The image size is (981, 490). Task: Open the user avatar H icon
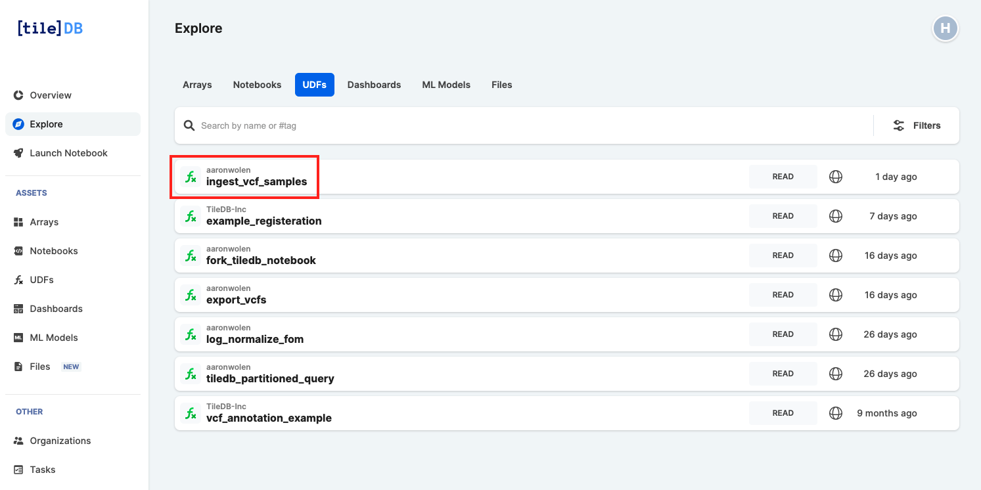click(945, 28)
